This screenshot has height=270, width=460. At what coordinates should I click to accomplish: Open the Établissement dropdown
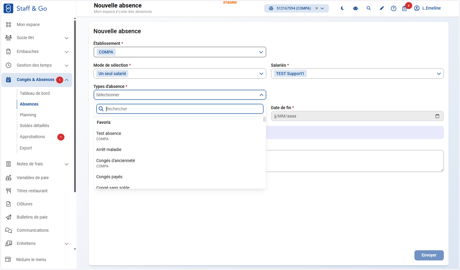coord(180,52)
